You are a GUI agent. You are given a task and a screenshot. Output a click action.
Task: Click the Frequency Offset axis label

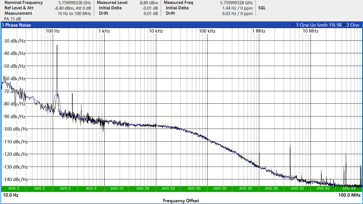tap(181, 201)
